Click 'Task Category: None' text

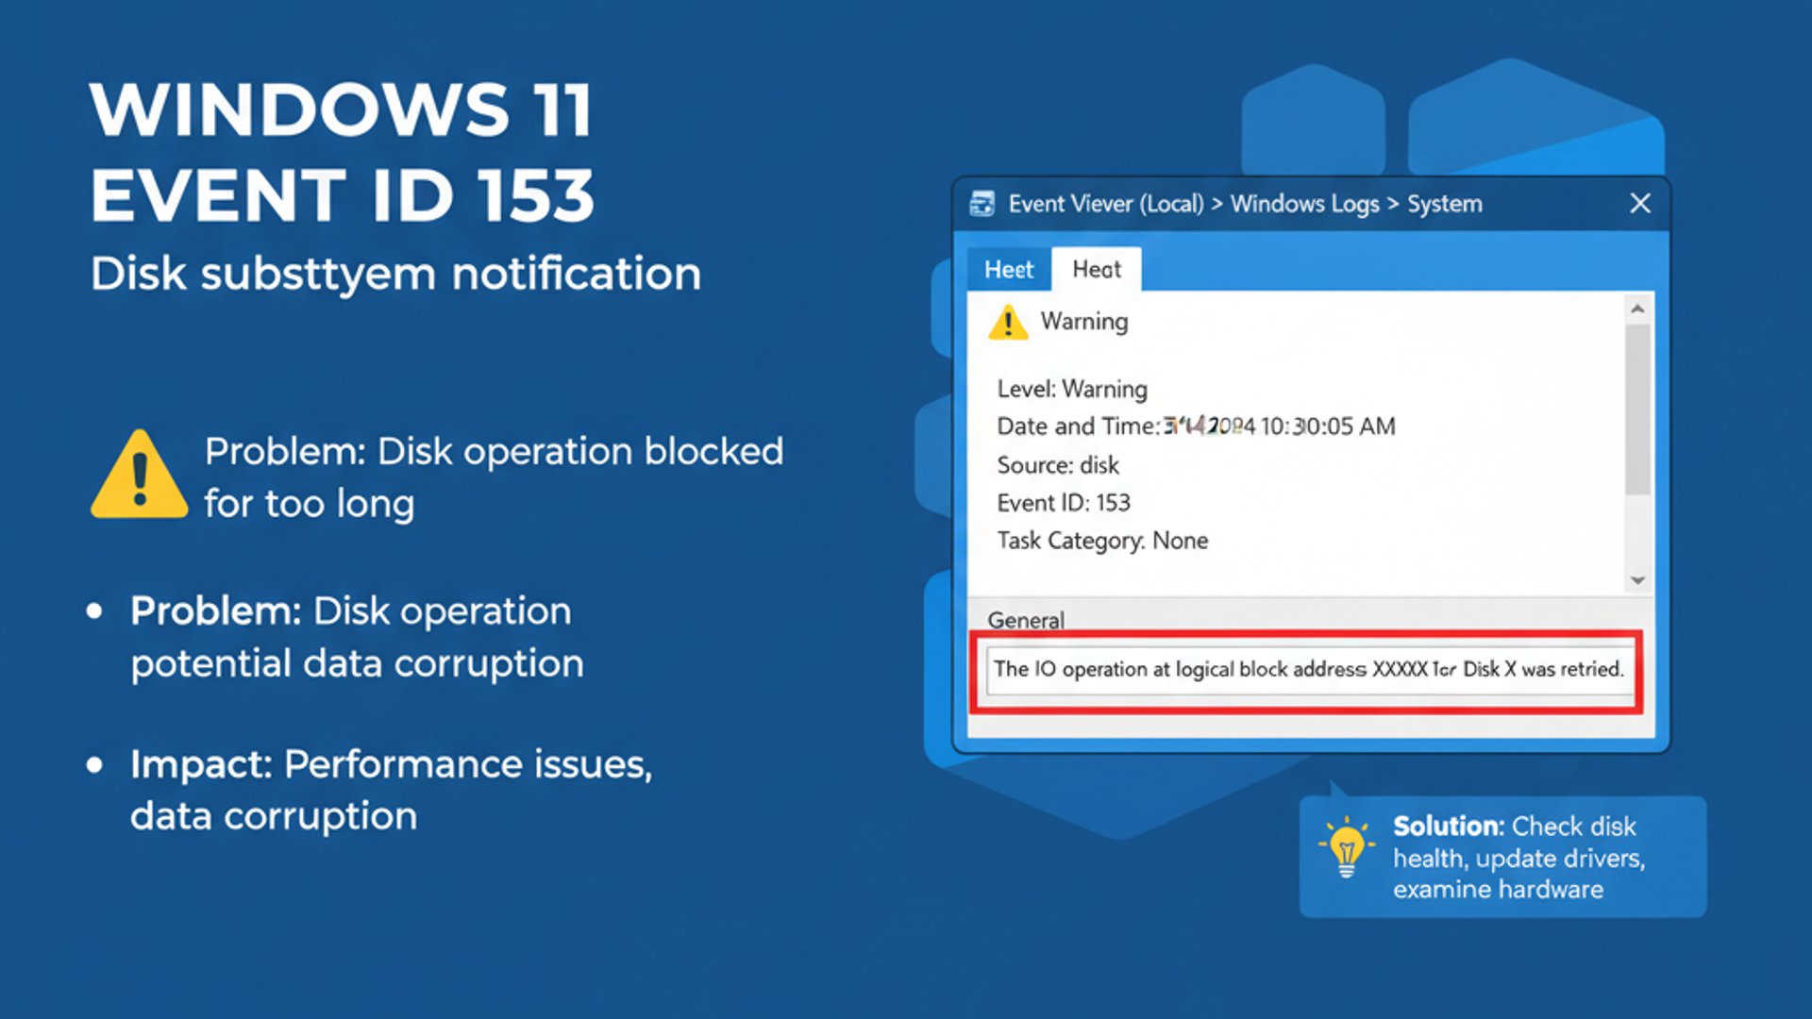(x=1102, y=541)
